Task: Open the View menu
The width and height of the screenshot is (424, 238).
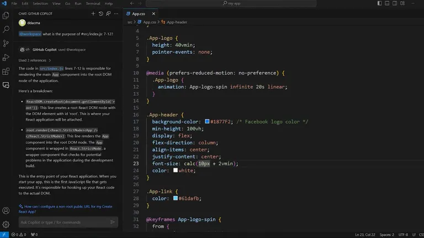Action: [x=56, y=3]
